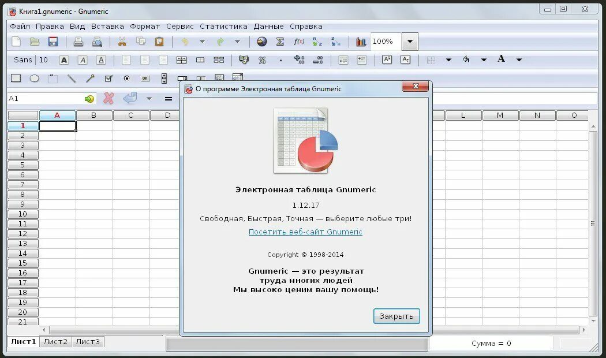Open the Вставка menu
The image size is (606, 358).
coord(107,27)
